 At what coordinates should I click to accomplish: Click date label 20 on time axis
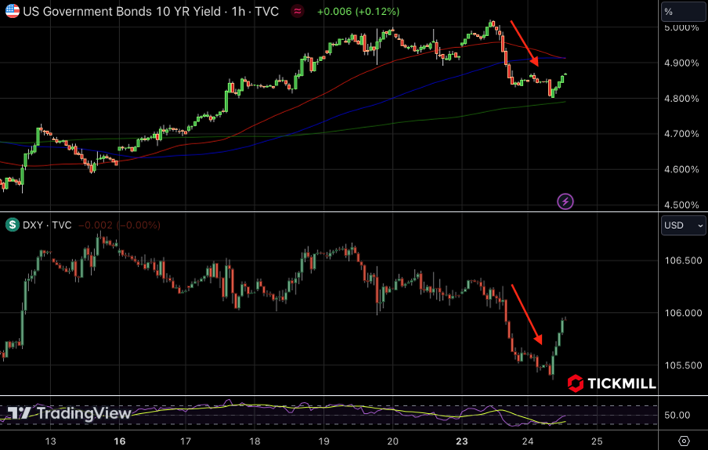(x=392, y=441)
